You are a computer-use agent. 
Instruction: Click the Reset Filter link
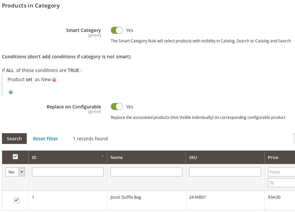pyautogui.click(x=45, y=139)
